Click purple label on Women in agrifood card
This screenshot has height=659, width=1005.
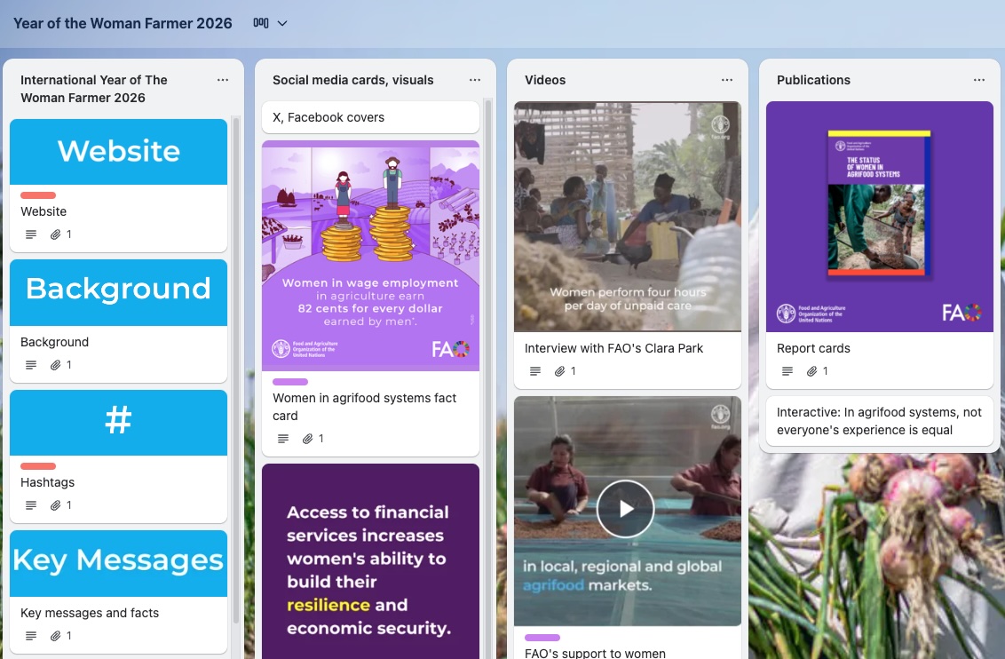pos(290,382)
